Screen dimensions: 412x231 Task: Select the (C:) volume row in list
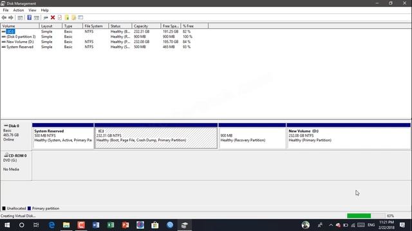[x=10, y=31]
